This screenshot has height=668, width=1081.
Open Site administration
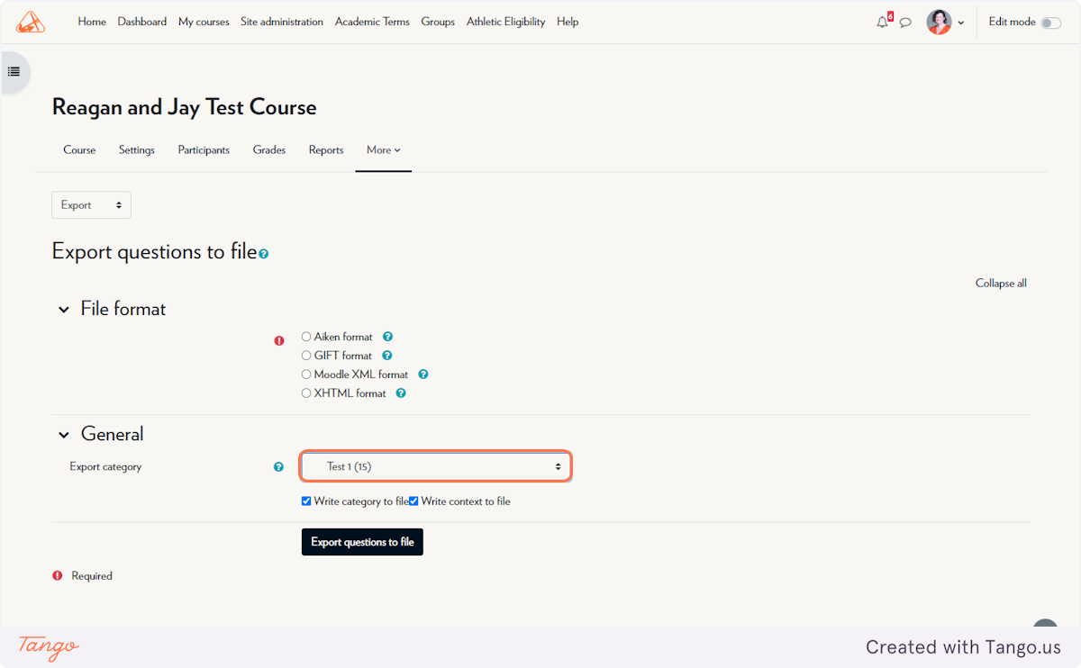282,22
